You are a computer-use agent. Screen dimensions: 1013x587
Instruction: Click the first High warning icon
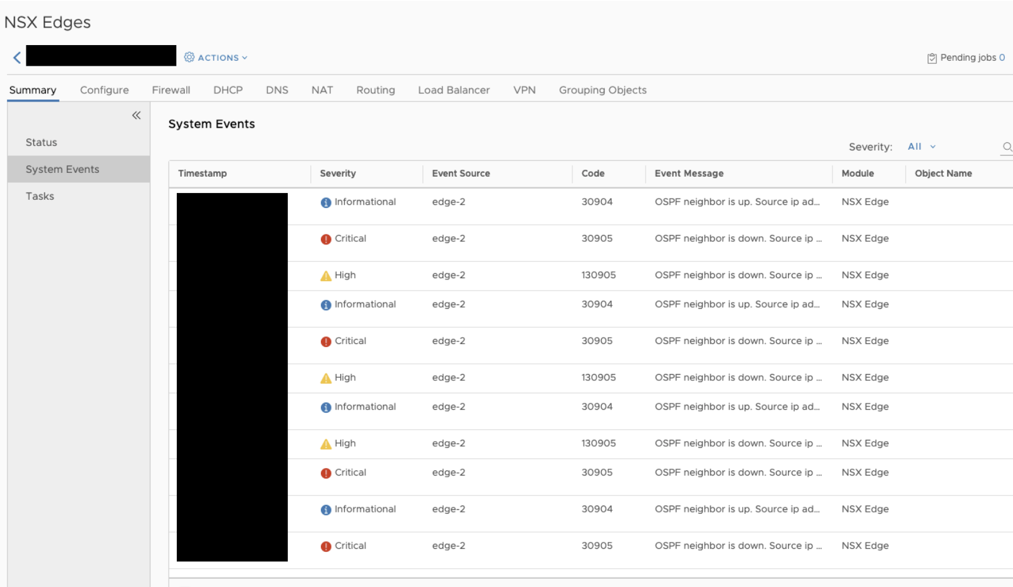[326, 276]
